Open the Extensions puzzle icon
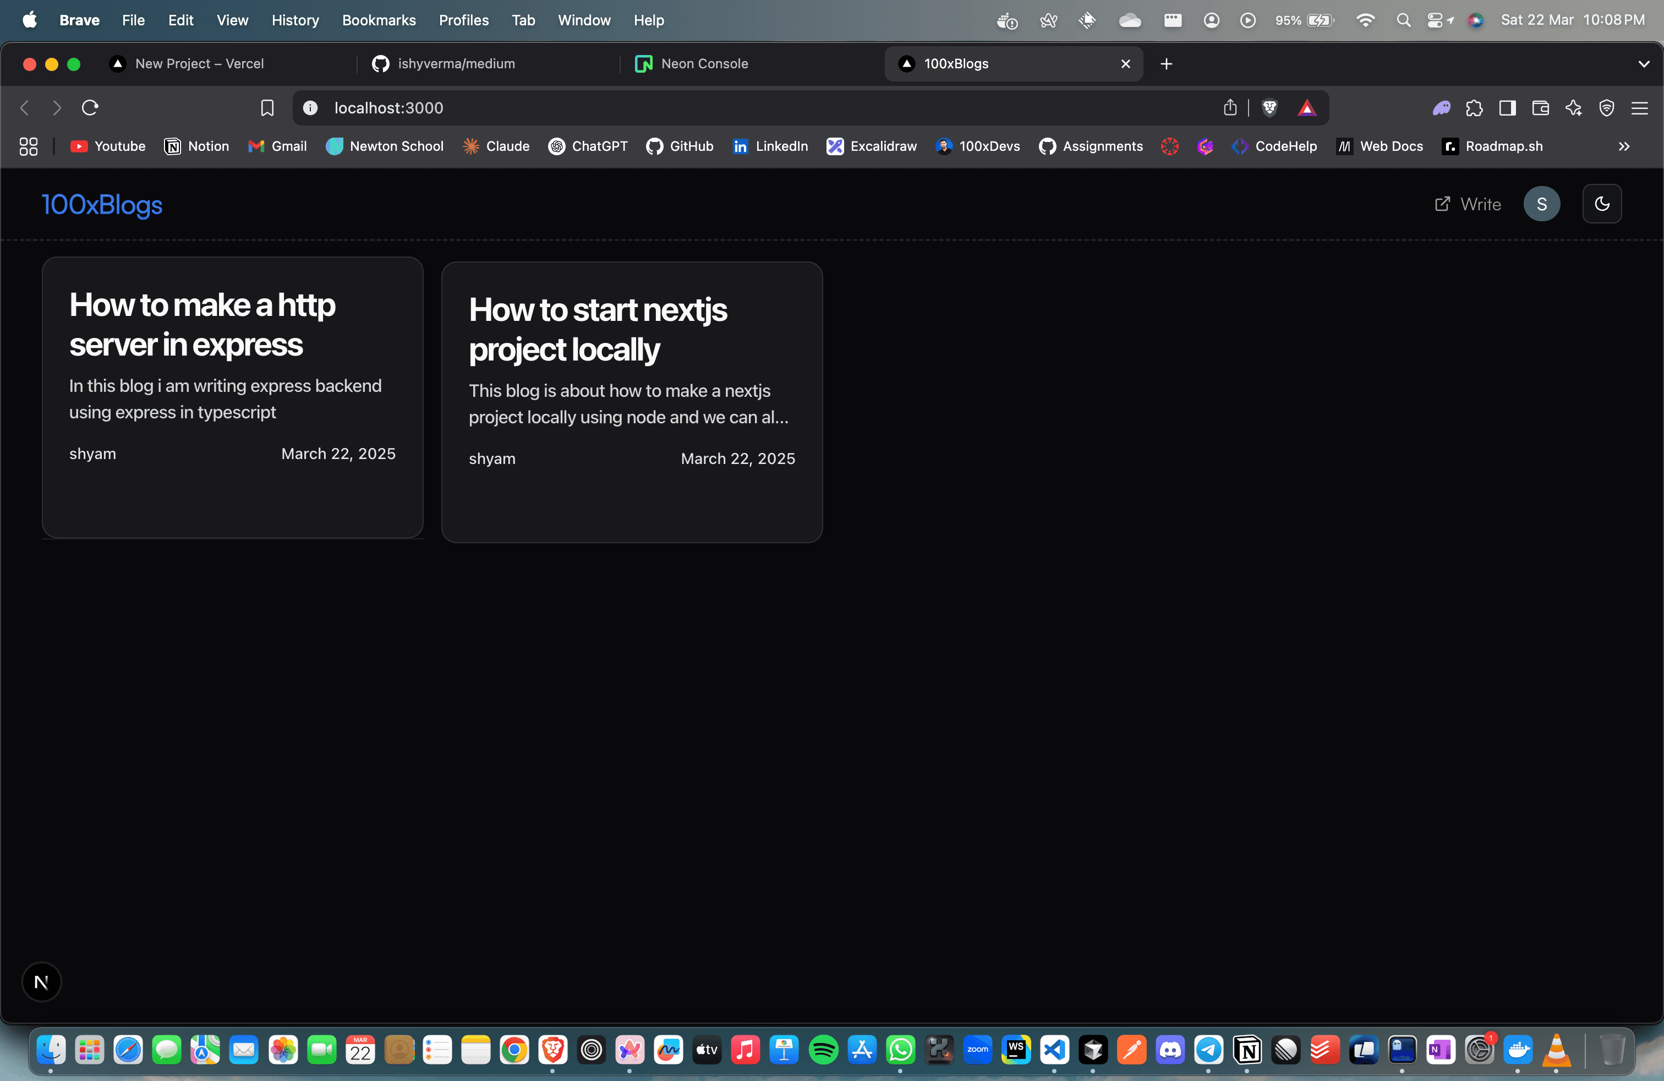 tap(1474, 108)
